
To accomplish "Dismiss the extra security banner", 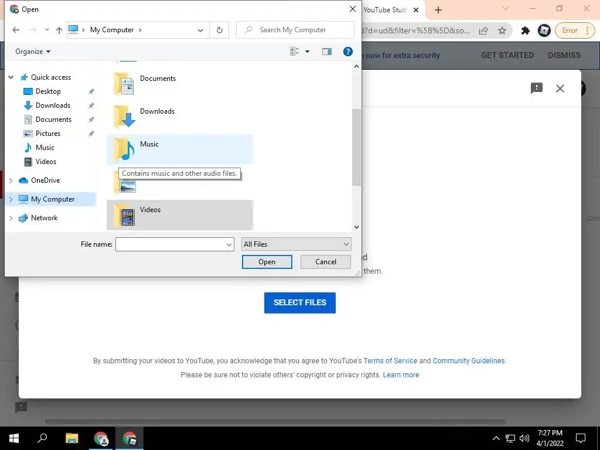I will tap(564, 55).
